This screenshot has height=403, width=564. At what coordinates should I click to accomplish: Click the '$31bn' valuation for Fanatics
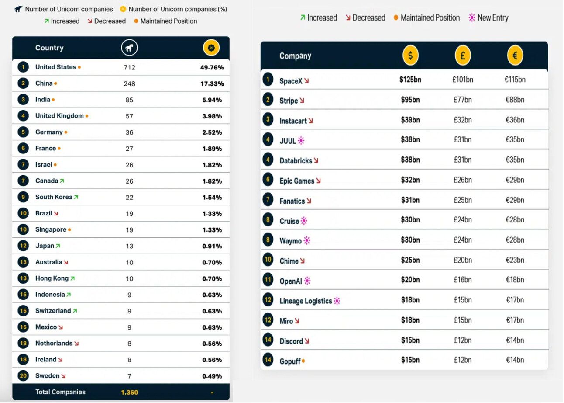tap(410, 200)
